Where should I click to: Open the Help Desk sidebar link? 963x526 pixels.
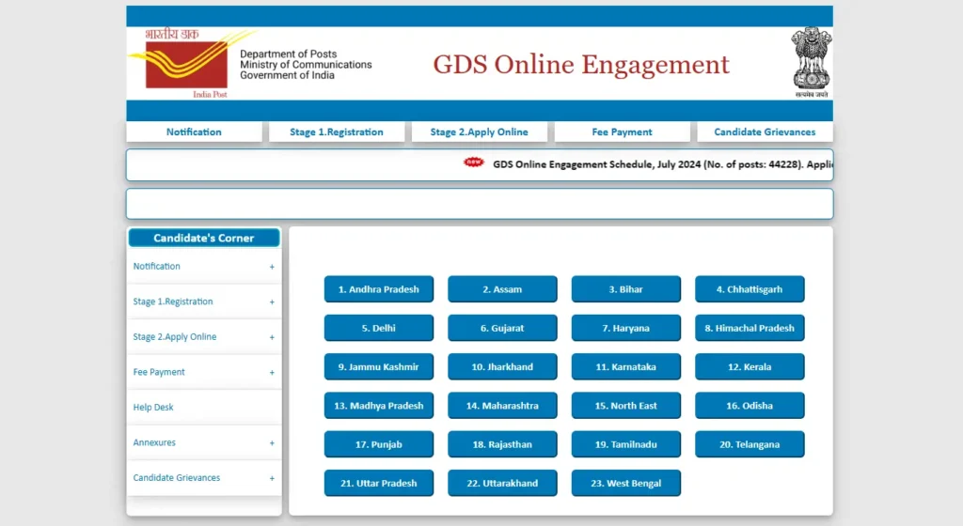pos(153,408)
